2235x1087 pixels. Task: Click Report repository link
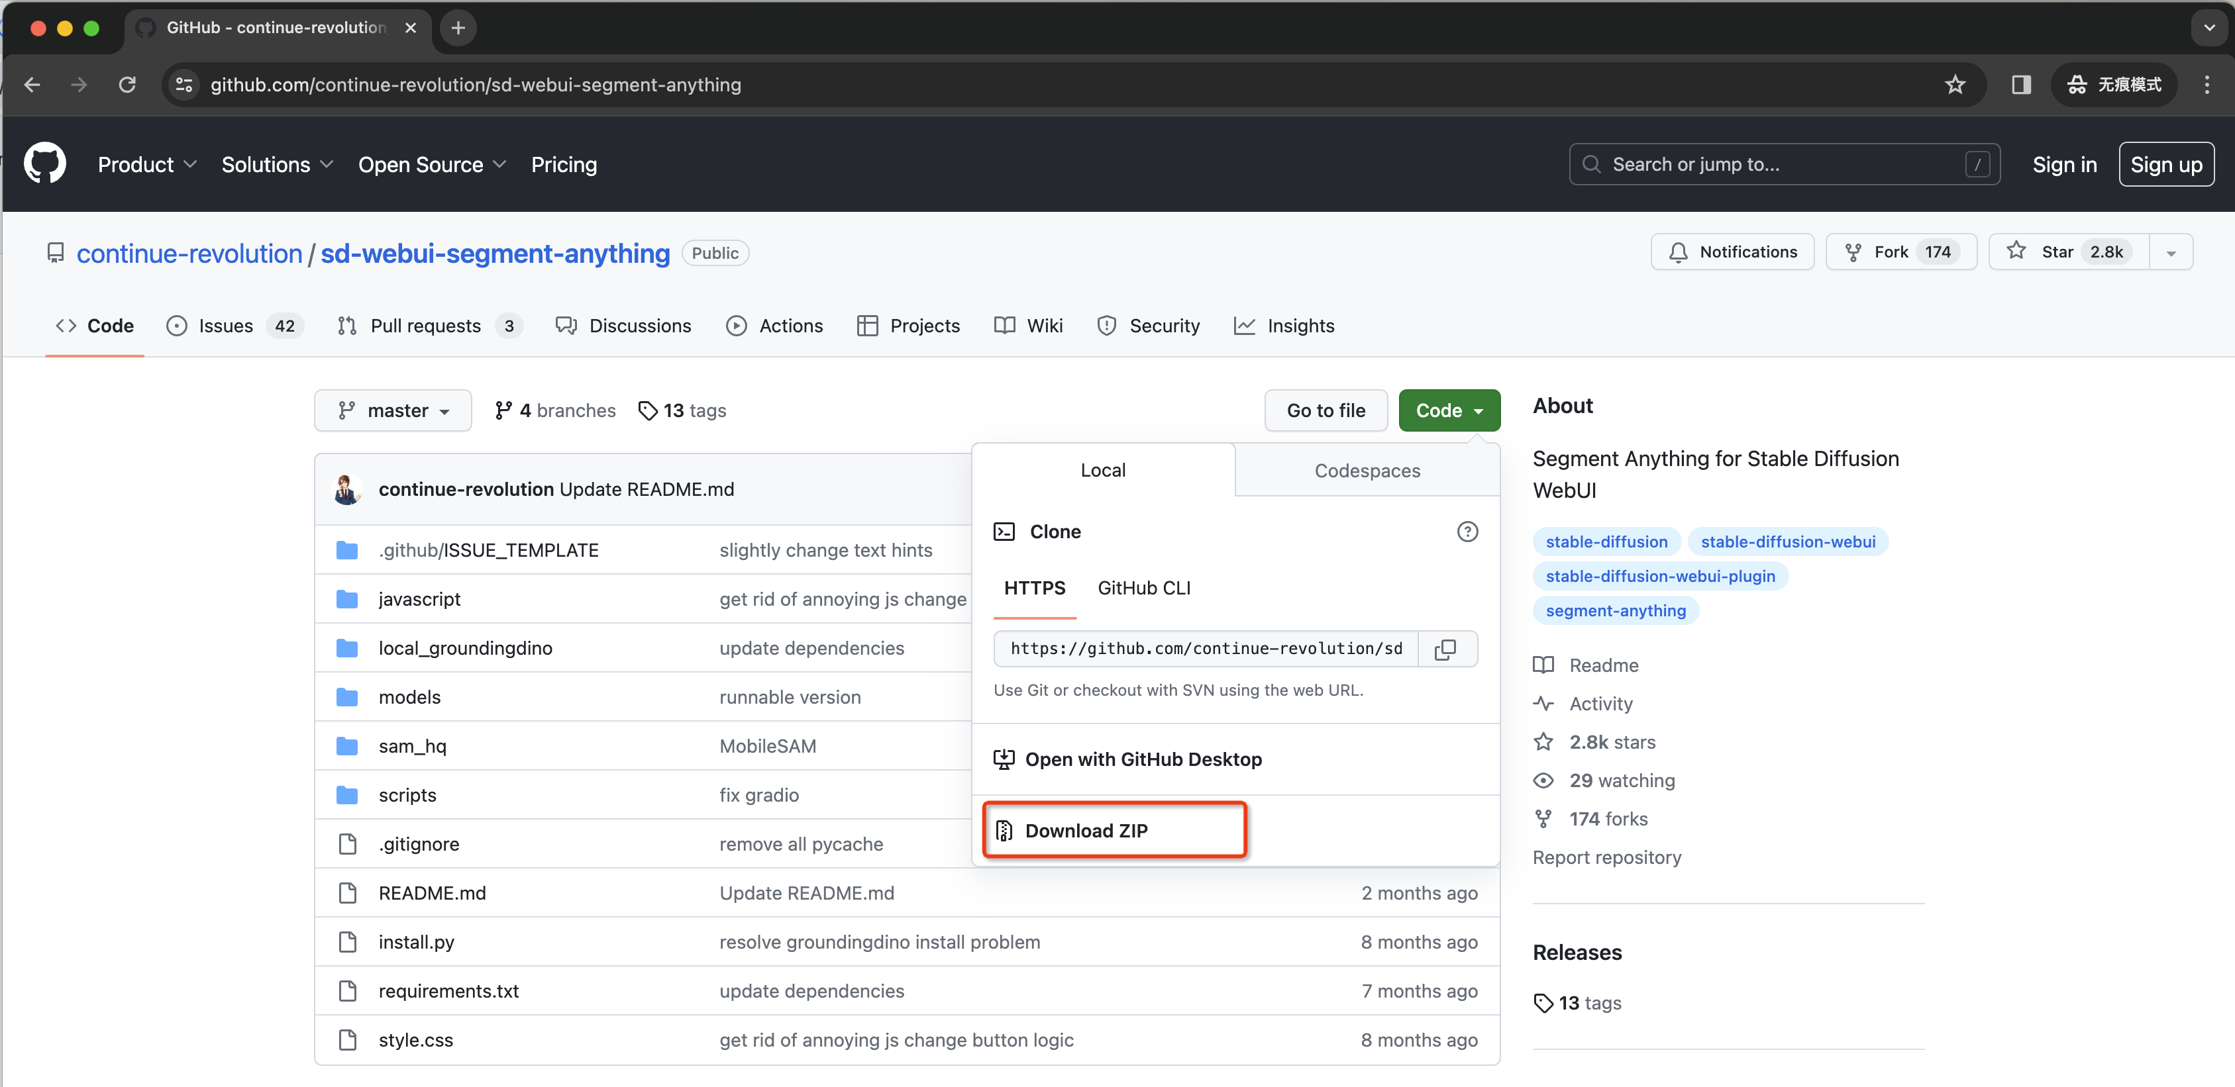point(1606,857)
